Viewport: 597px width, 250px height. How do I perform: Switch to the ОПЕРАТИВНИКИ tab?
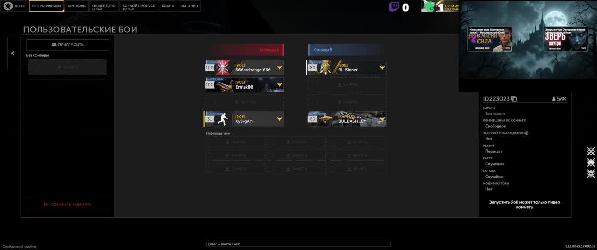coord(46,6)
